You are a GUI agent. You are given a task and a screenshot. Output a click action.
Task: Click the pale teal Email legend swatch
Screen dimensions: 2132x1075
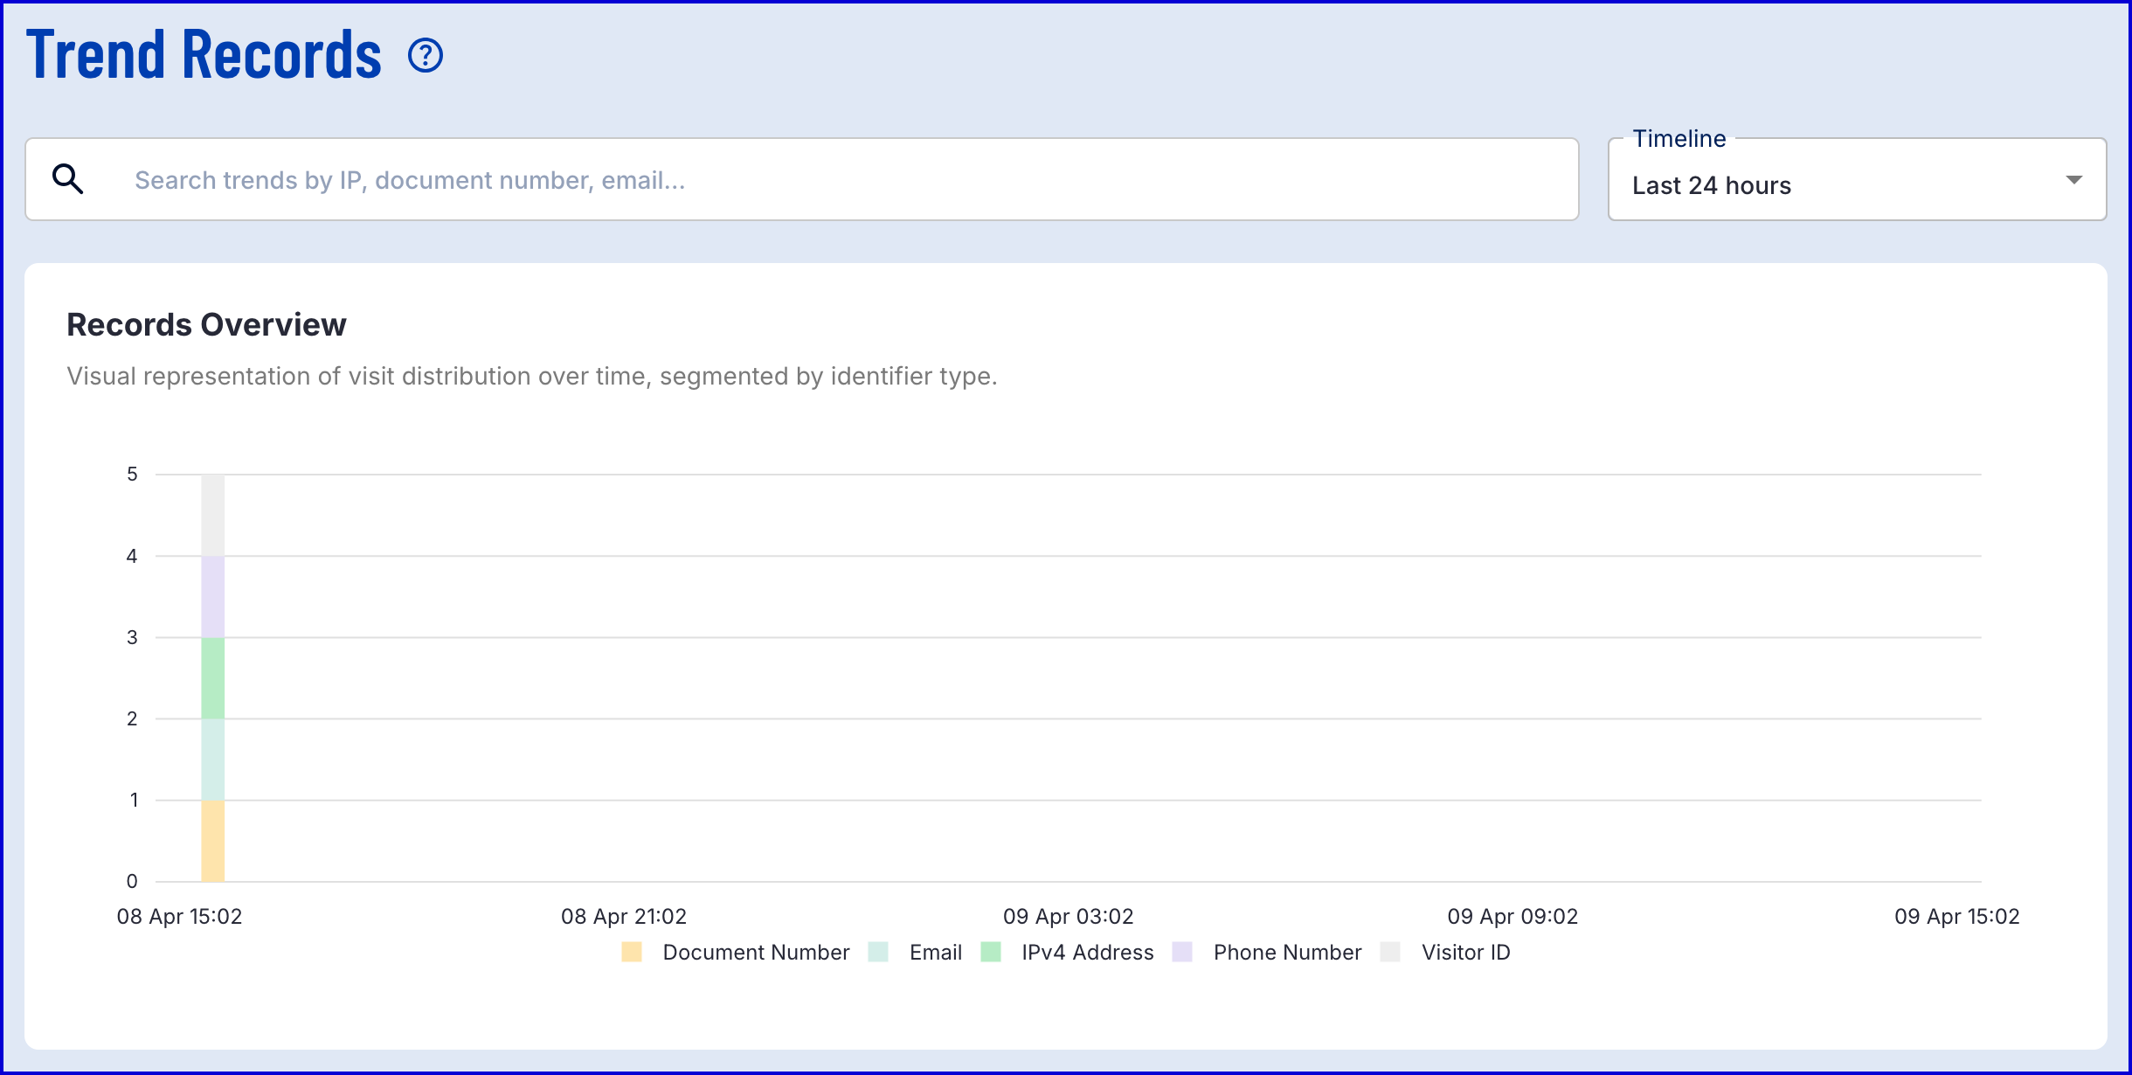878,953
